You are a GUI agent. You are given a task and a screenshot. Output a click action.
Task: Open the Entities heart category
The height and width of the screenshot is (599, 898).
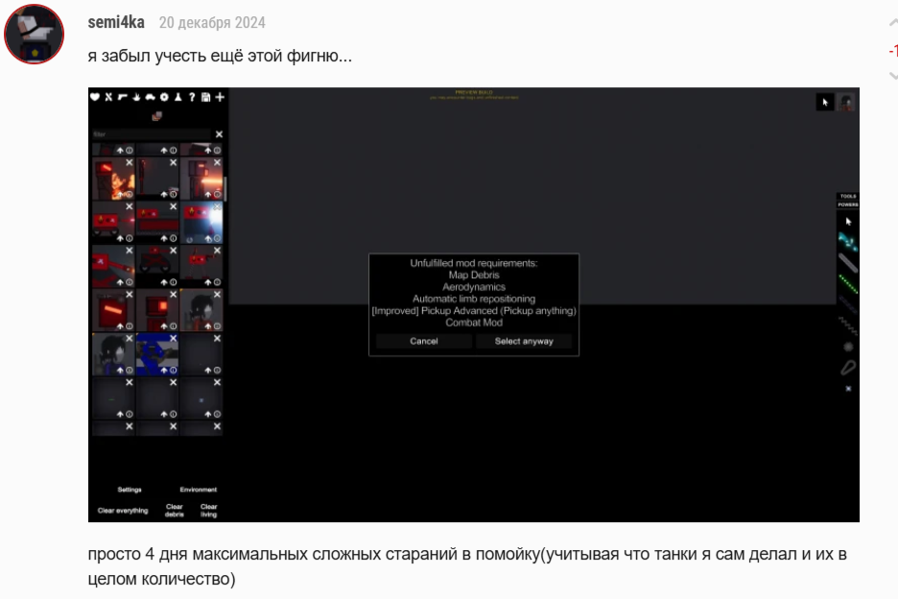[x=95, y=97]
